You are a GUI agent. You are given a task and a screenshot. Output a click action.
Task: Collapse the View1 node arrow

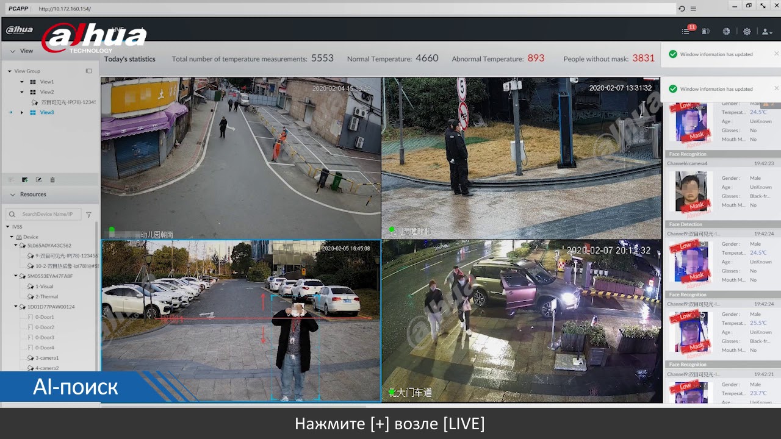pyautogui.click(x=22, y=82)
